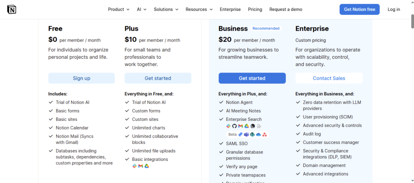Click the Asana icon in the Beta row
Image resolution: width=414 pixels, height=183 pixels.
pos(264,135)
